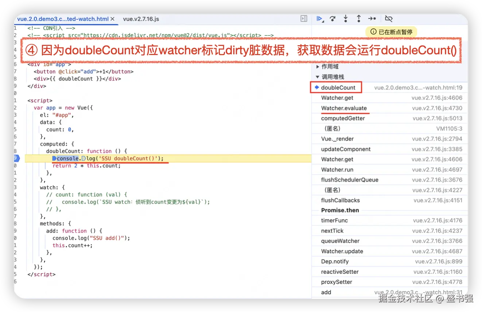Select the add call stack frame
Image resolution: width=482 pixels, height=312 pixels.
click(389, 292)
